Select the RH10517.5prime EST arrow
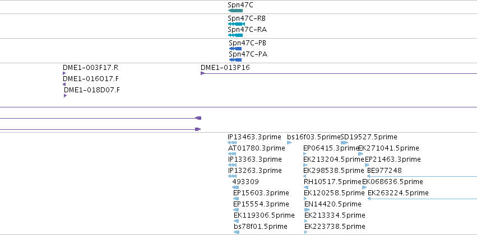The width and height of the screenshot is (477, 235). tap(306, 187)
